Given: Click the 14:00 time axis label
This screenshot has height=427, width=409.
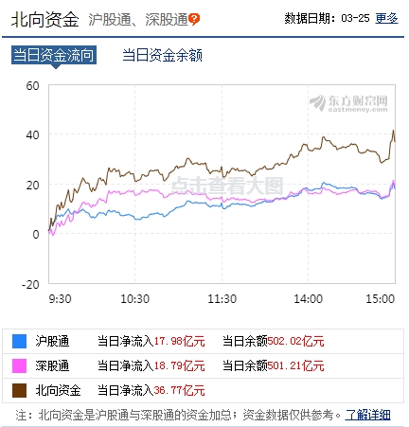Looking at the screenshot, I should click(309, 298).
